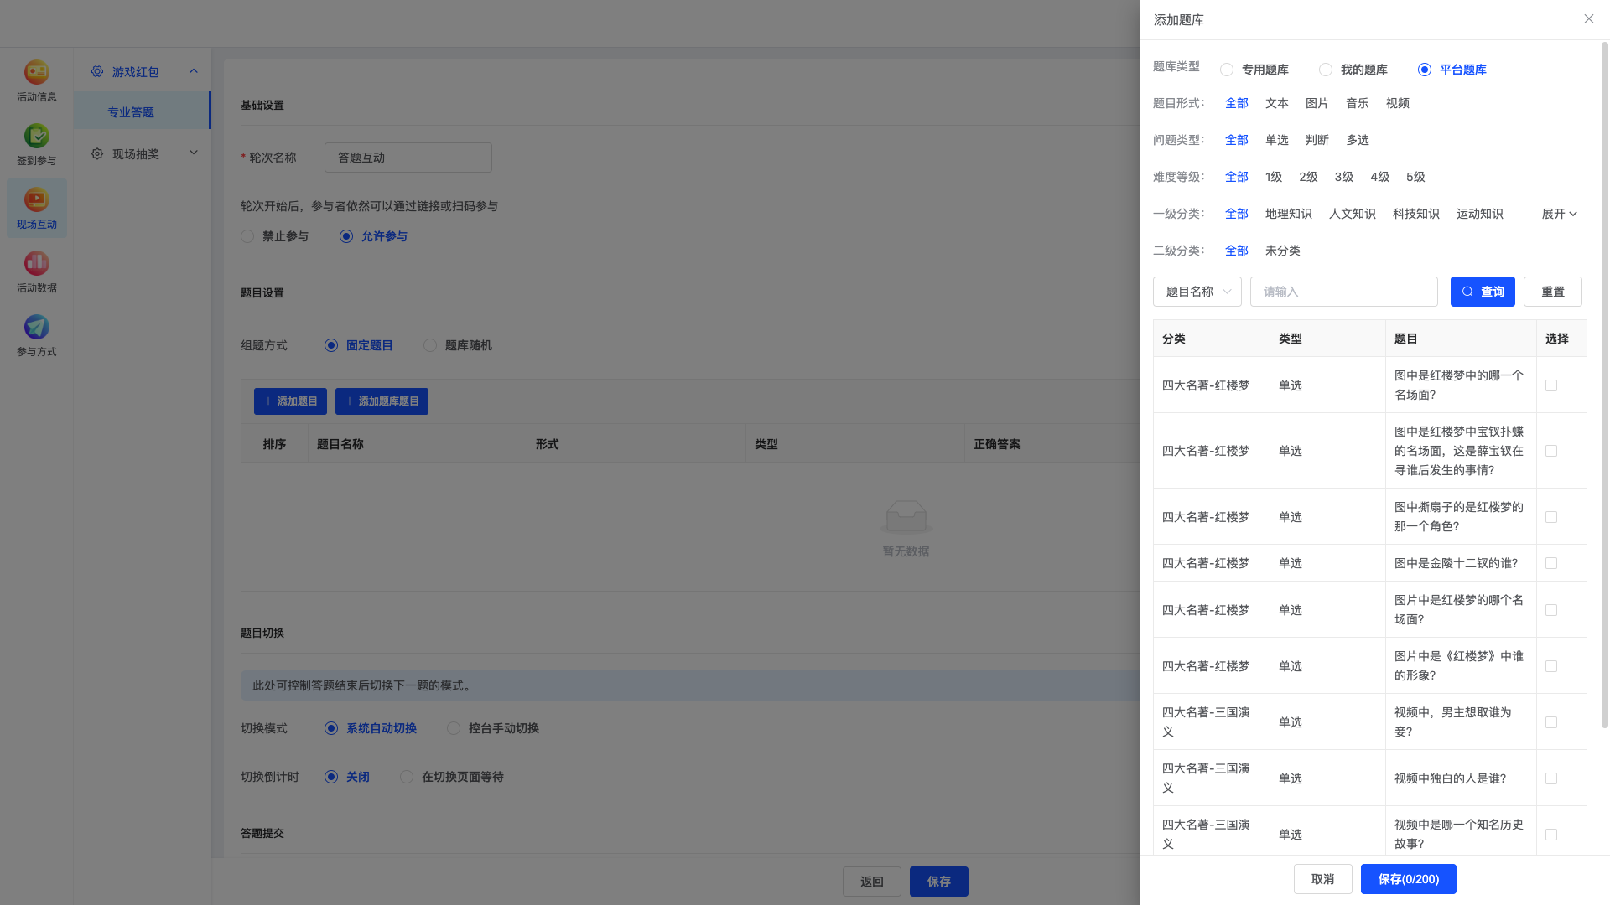Check the box for 图中是金陵十二钗的谁?
Image resolution: width=1610 pixels, height=905 pixels.
1551,563
